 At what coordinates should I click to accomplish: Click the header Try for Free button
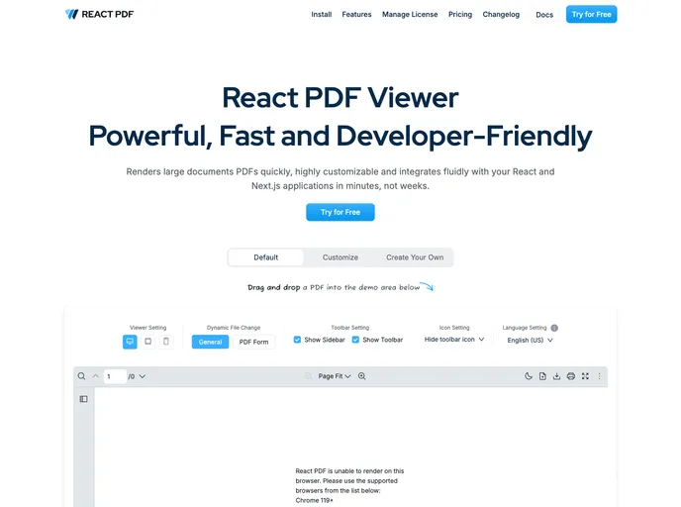click(x=592, y=14)
